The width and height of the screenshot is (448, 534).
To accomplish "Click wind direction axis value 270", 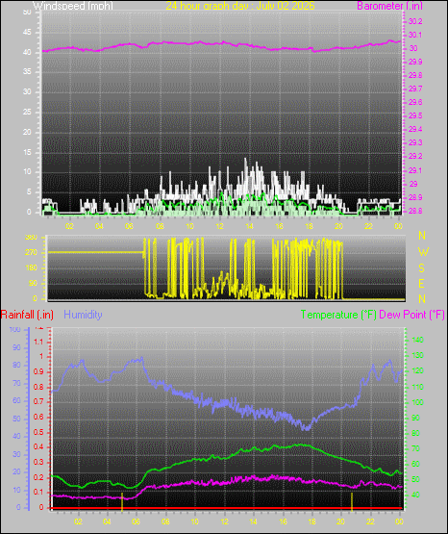I will 32,253.
